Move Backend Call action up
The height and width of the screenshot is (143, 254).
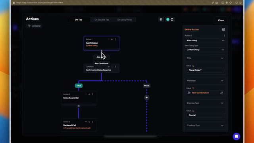(86, 122)
